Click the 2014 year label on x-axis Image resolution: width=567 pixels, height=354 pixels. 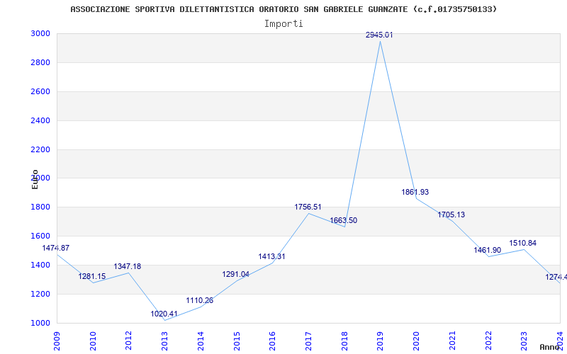201,341
